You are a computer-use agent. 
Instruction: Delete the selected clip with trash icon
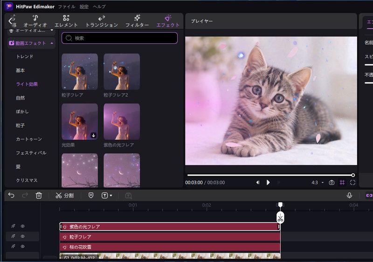39,195
